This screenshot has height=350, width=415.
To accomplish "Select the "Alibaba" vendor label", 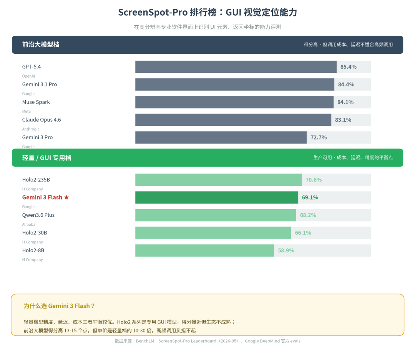I will pos(29,225).
